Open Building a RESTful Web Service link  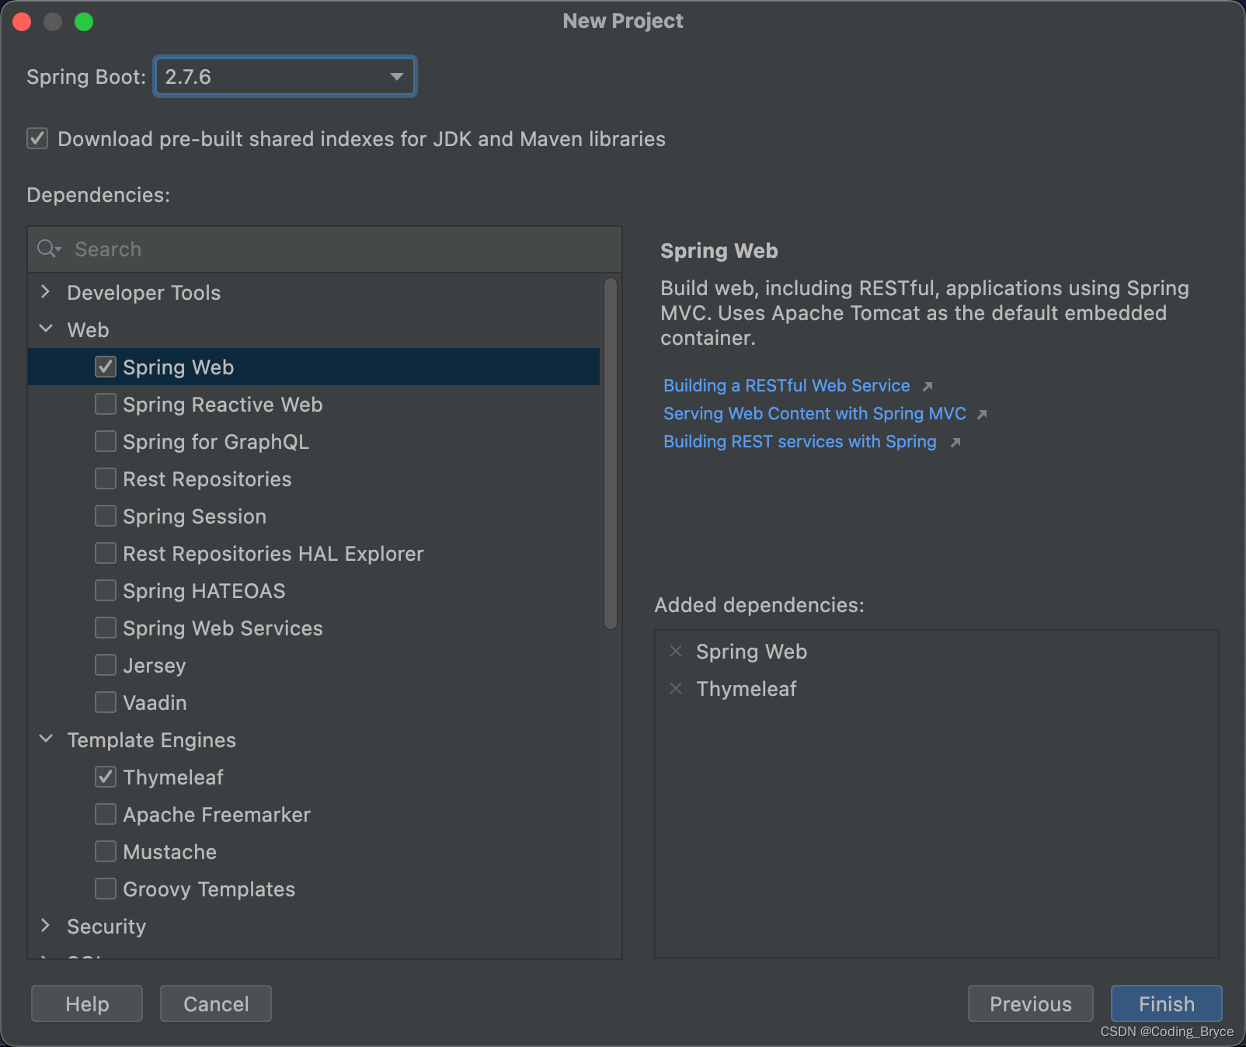click(786, 386)
